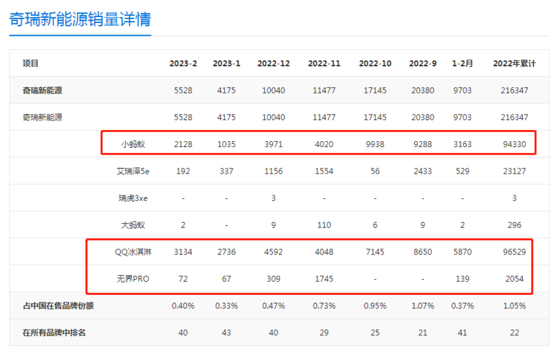Select the QQ冰淇淋 row label
The image size is (551, 348).
[133, 252]
